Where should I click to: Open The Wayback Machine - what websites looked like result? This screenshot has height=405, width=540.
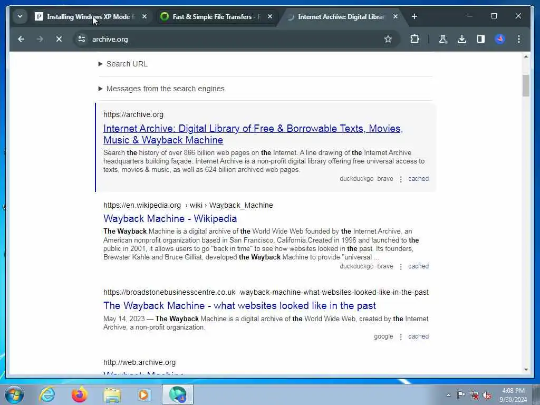point(240,306)
